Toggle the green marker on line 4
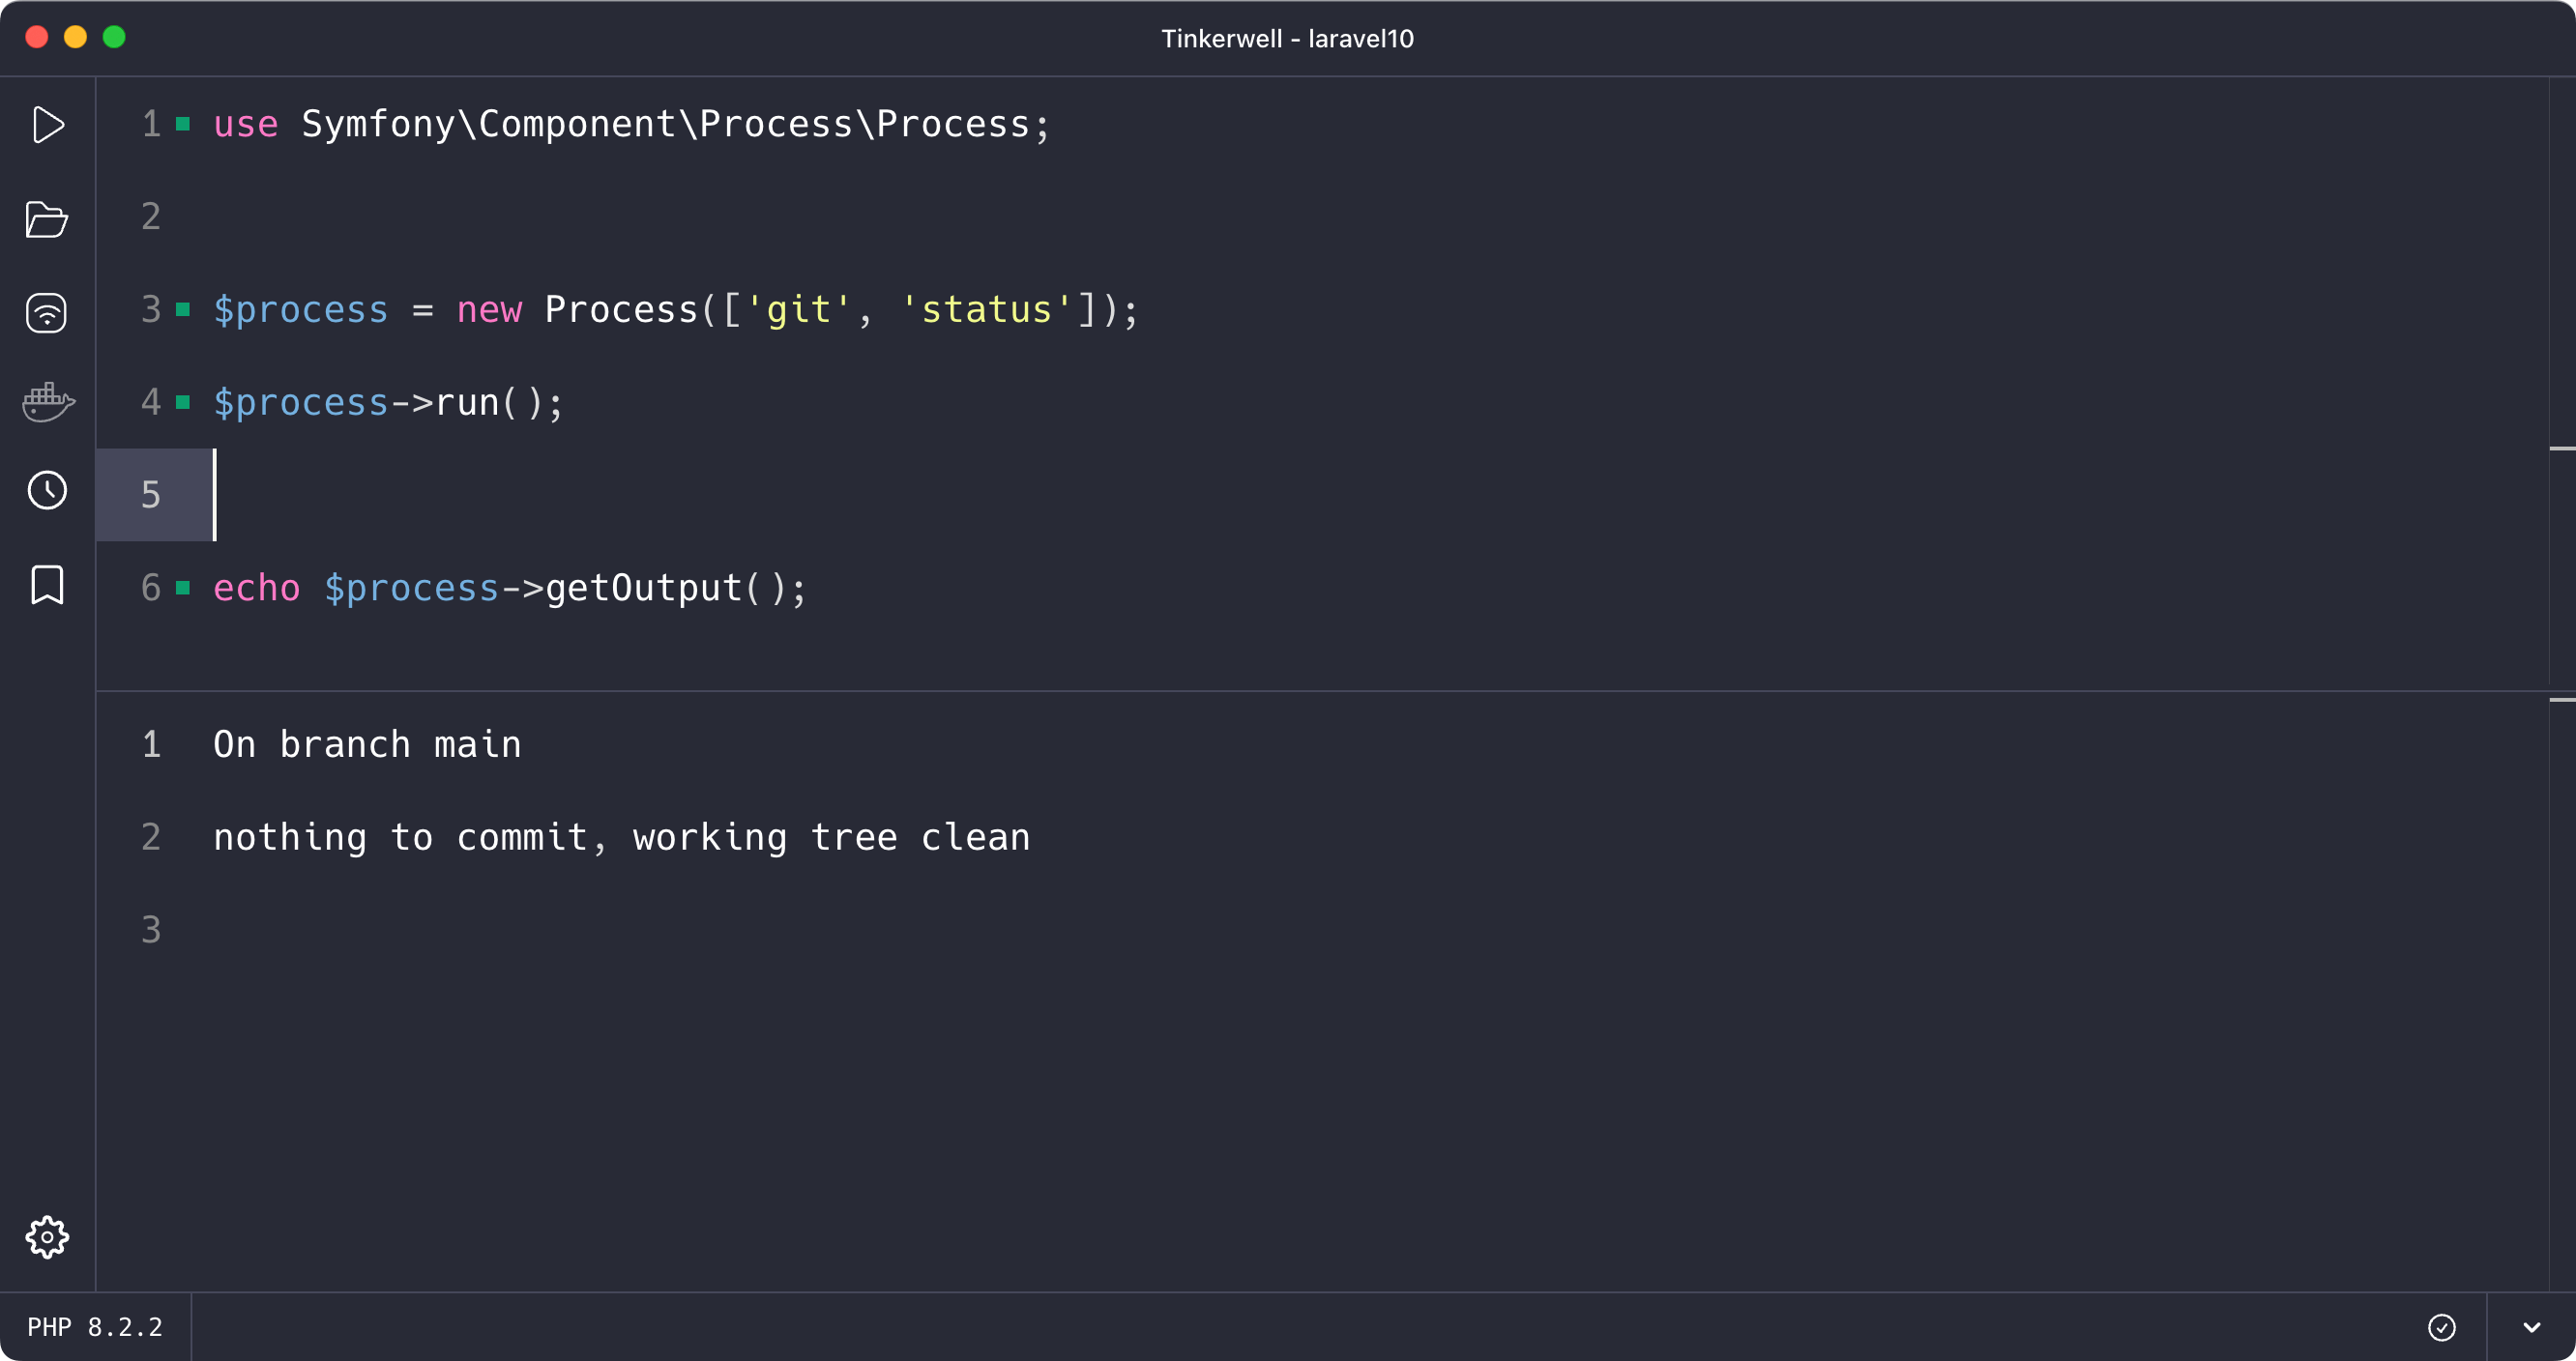 click(183, 403)
